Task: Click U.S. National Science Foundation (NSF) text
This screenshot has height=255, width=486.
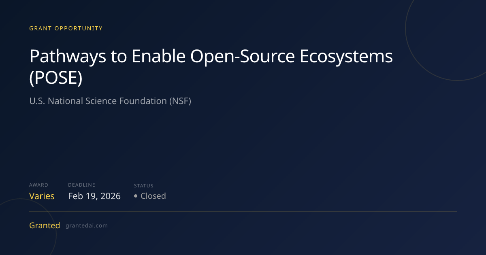Action: click(x=110, y=101)
